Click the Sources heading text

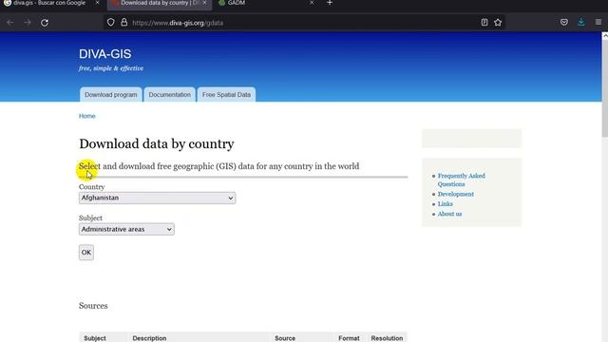(93, 306)
